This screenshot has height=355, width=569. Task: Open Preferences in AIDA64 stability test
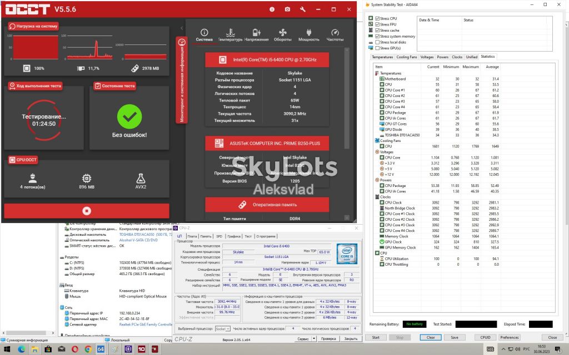pyautogui.click(x=510, y=337)
